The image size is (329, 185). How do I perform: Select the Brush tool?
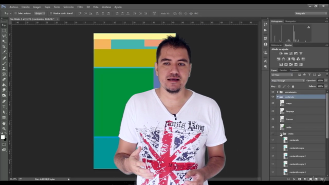(4, 63)
